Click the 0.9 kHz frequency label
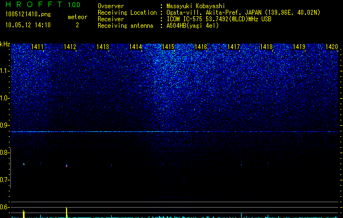The height and width of the screenshot is (218, 343). click(4, 125)
